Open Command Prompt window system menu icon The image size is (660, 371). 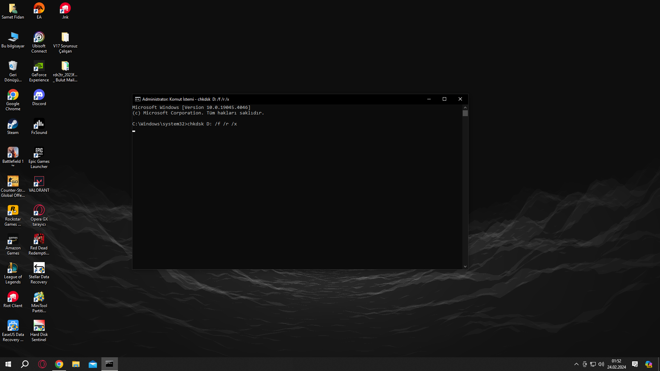click(x=137, y=99)
